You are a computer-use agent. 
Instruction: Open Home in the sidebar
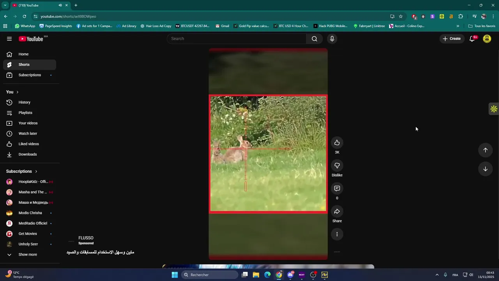tap(30, 54)
